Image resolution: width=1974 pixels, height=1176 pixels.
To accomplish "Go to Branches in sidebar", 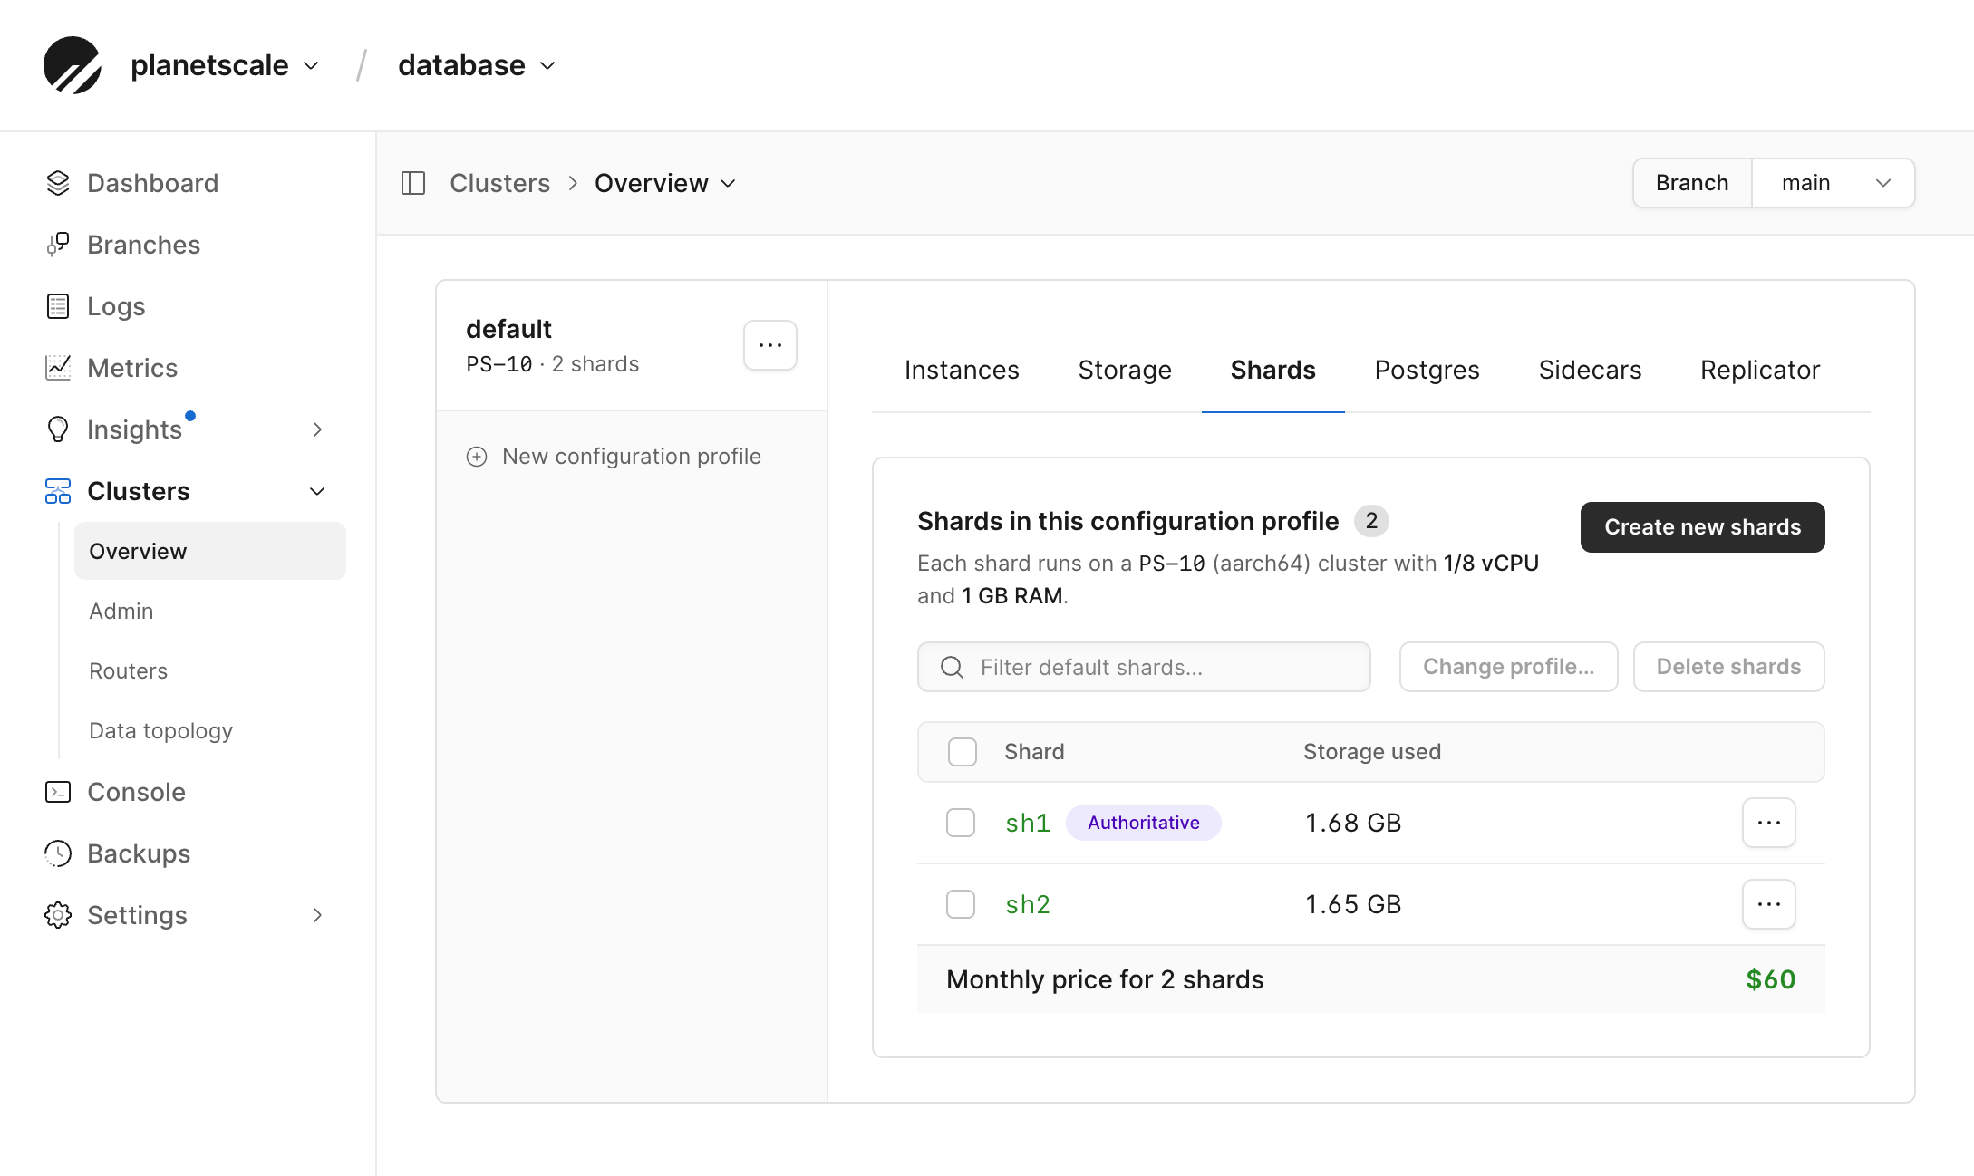I will (144, 245).
